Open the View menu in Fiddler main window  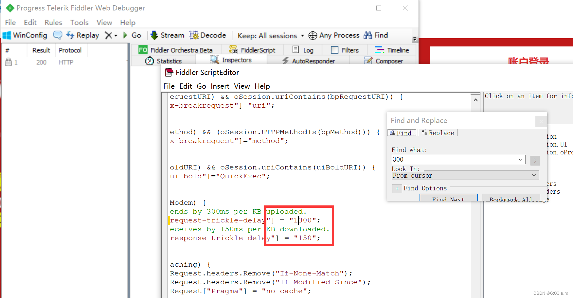click(x=104, y=23)
